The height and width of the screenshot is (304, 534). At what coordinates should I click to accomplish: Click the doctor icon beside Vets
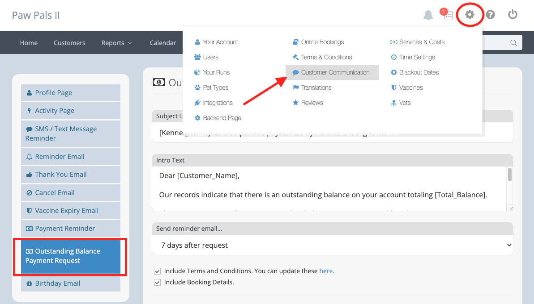point(394,103)
